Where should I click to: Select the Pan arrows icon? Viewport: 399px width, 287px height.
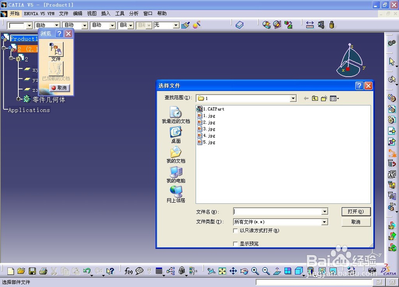(x=233, y=271)
